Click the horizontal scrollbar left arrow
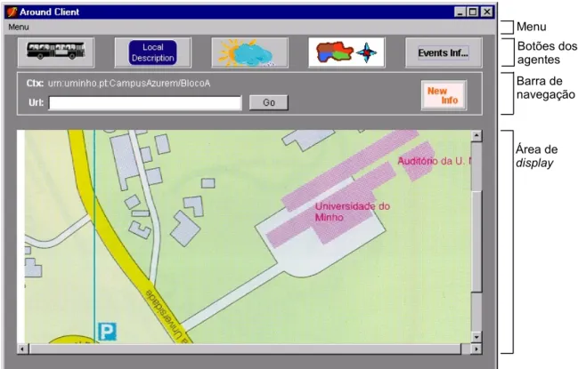 click(22, 349)
